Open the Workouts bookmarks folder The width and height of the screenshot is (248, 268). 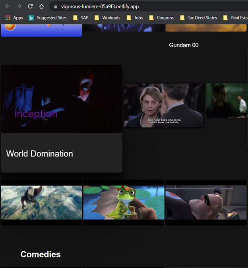pos(107,18)
